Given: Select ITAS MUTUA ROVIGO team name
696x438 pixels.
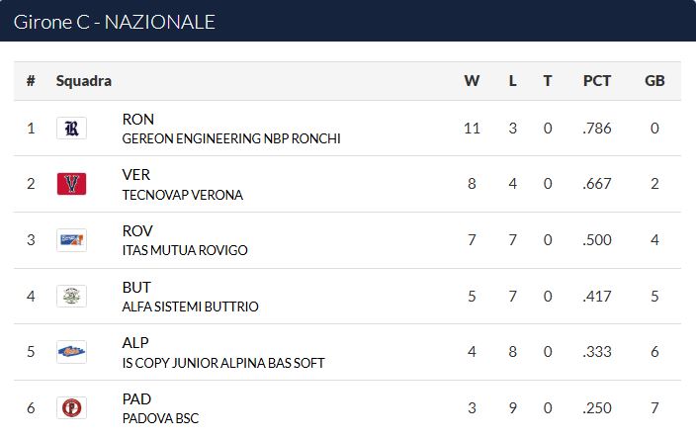Looking at the screenshot, I should (x=185, y=251).
